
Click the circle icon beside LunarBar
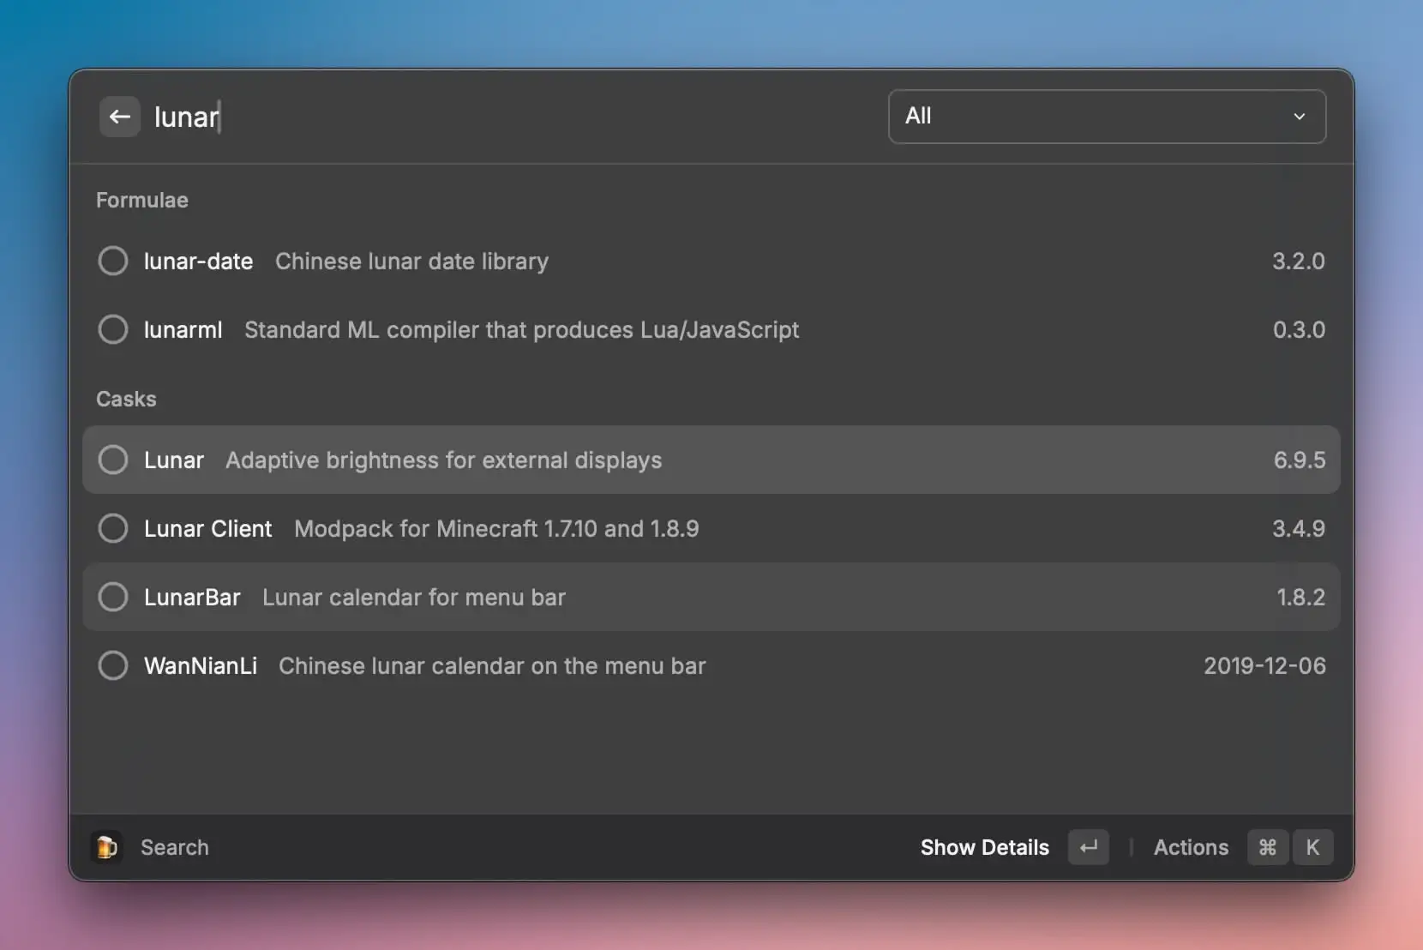click(113, 597)
